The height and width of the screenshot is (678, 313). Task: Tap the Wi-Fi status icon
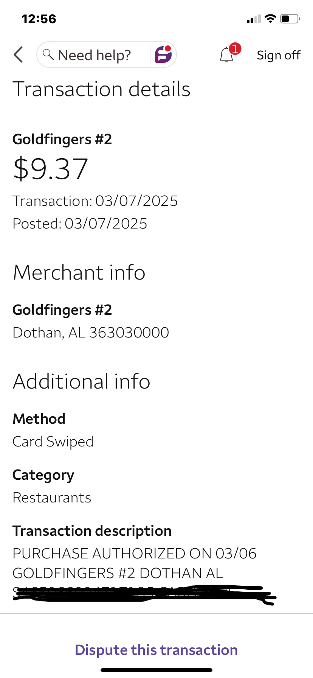(270, 19)
